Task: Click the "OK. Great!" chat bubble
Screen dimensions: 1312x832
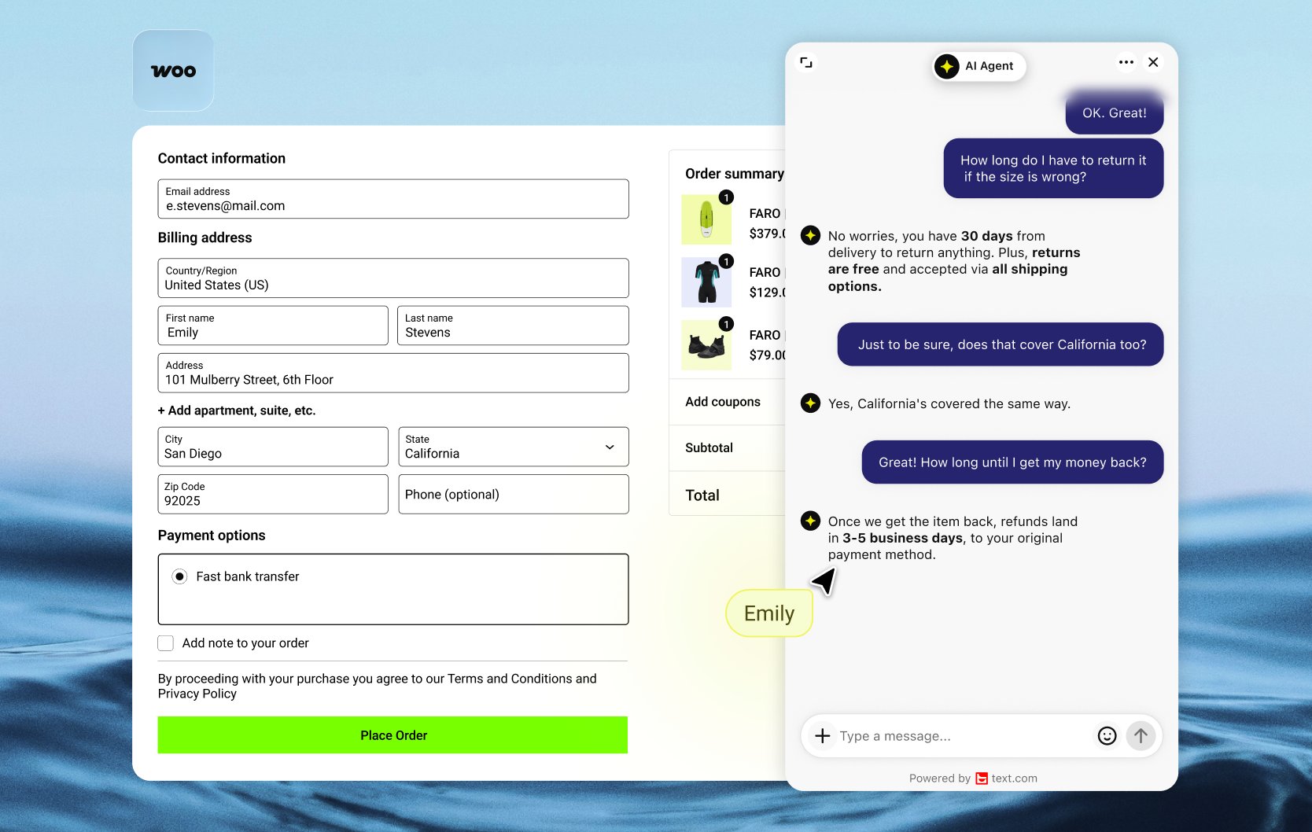Action: pyautogui.click(x=1115, y=112)
